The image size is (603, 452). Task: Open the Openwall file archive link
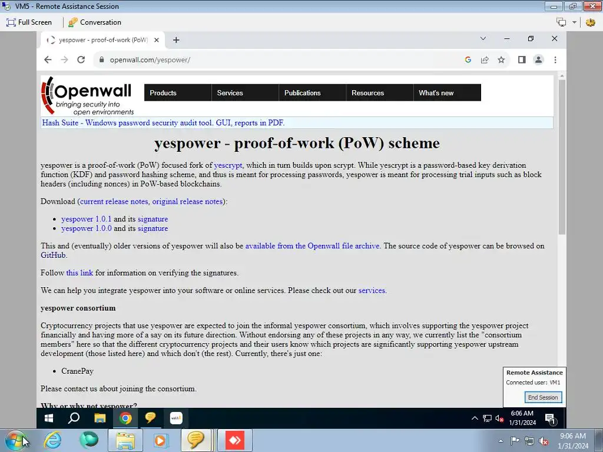click(x=312, y=246)
